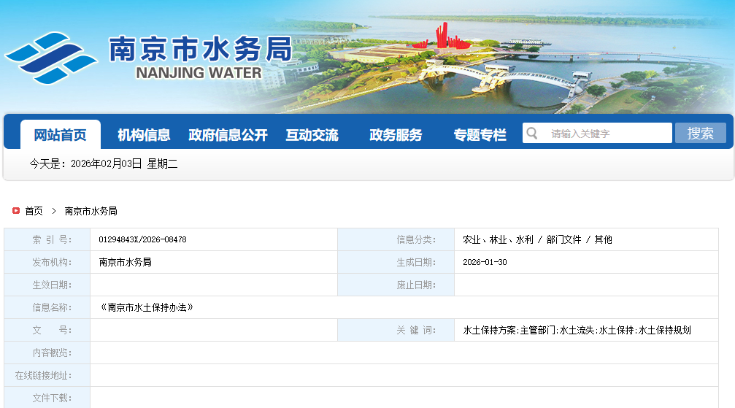Viewport: 735px width, 408px height.
Task: Select category text 农业、林业、水利 / 部门文件 / 其他
Action: click(537, 239)
